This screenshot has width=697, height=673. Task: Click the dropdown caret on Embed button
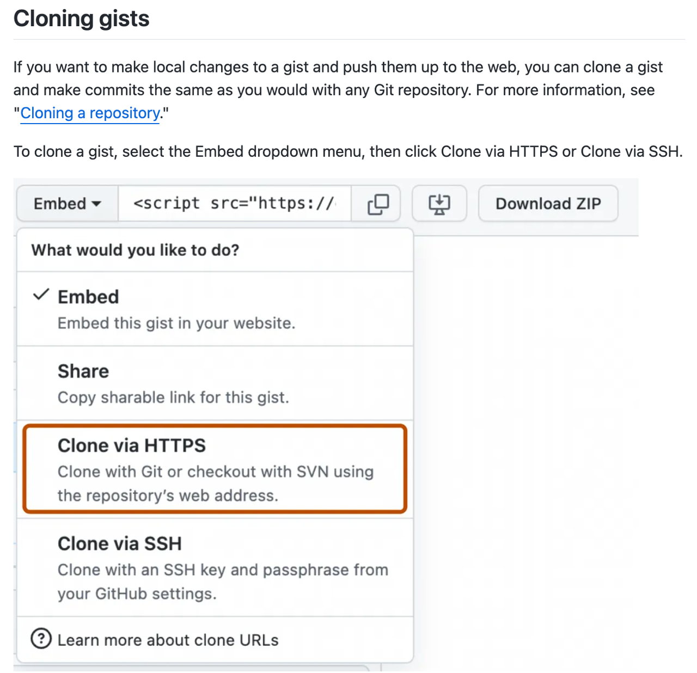tap(96, 204)
